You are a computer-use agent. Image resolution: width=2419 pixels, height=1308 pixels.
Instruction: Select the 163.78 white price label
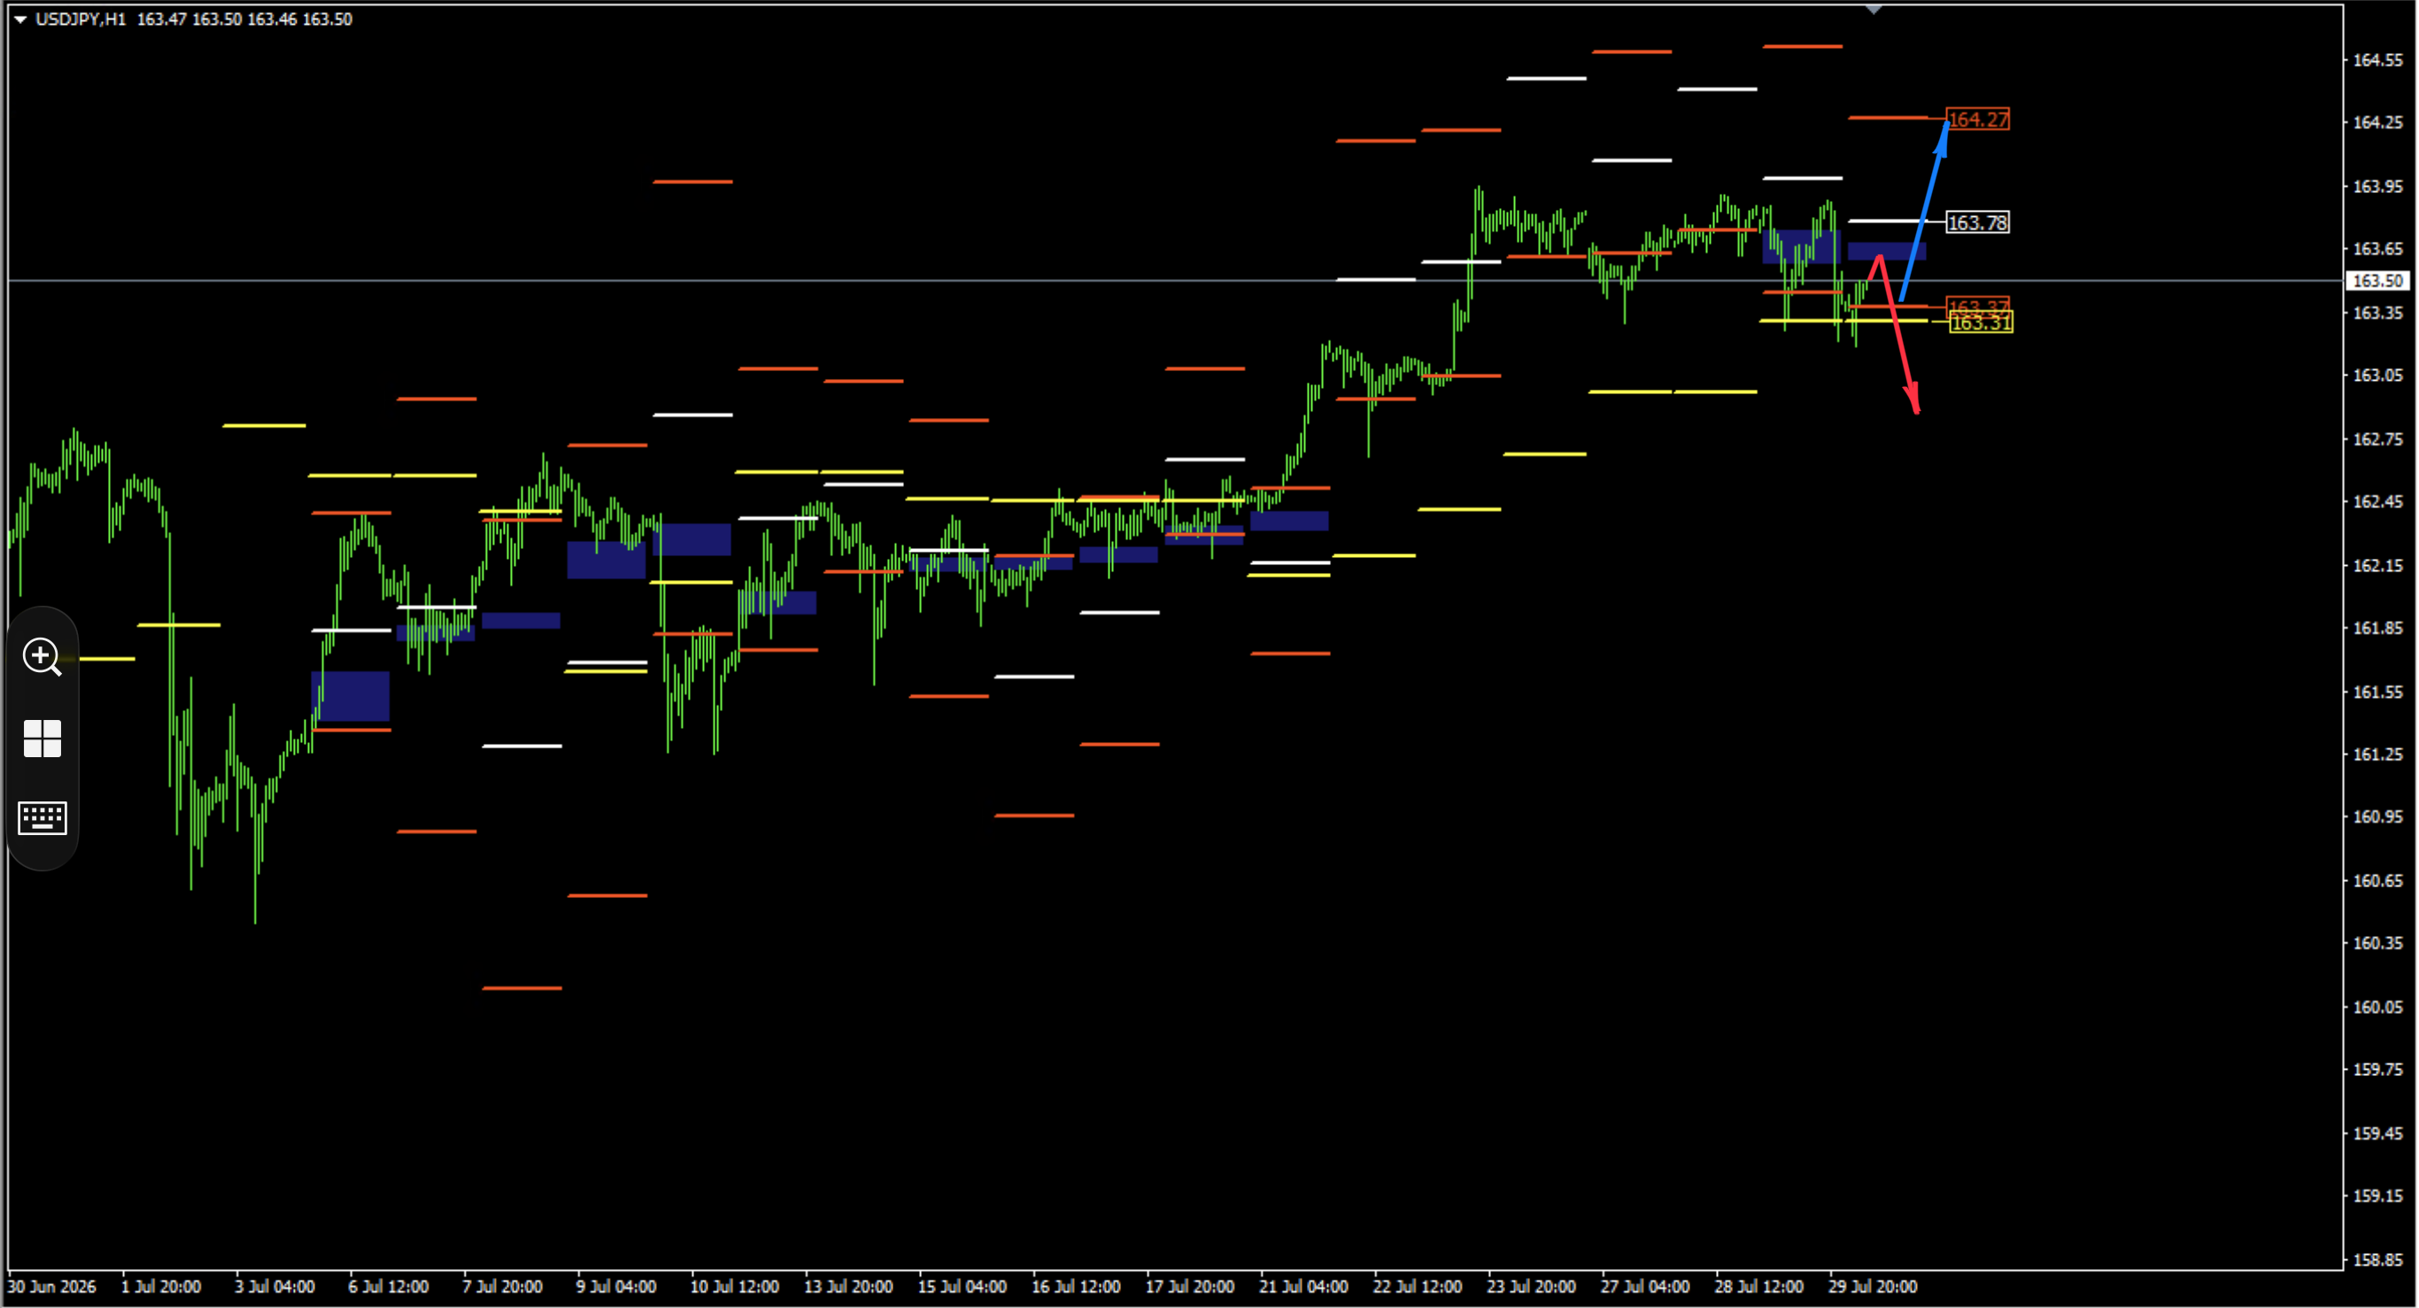click(x=1978, y=222)
